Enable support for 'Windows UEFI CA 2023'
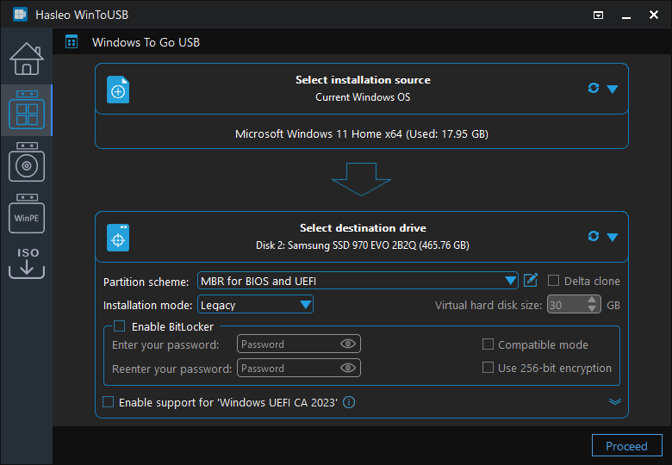This screenshot has width=672, height=465. click(x=108, y=402)
